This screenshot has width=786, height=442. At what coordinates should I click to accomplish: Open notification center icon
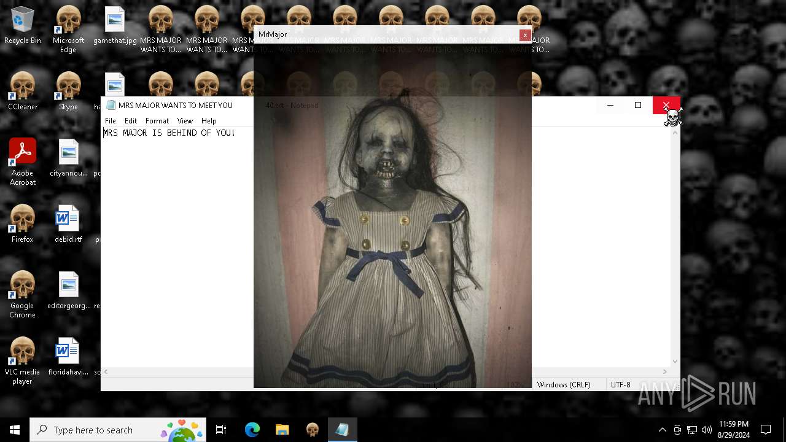[766, 430]
